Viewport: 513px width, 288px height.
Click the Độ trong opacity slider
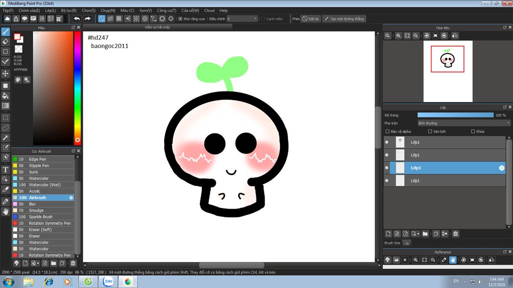[455, 115]
